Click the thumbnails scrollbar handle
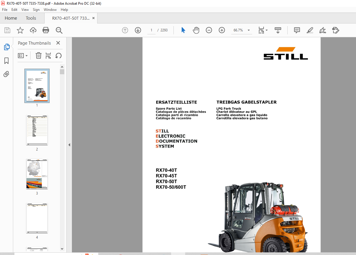This screenshot has height=255, width=356. point(62,72)
